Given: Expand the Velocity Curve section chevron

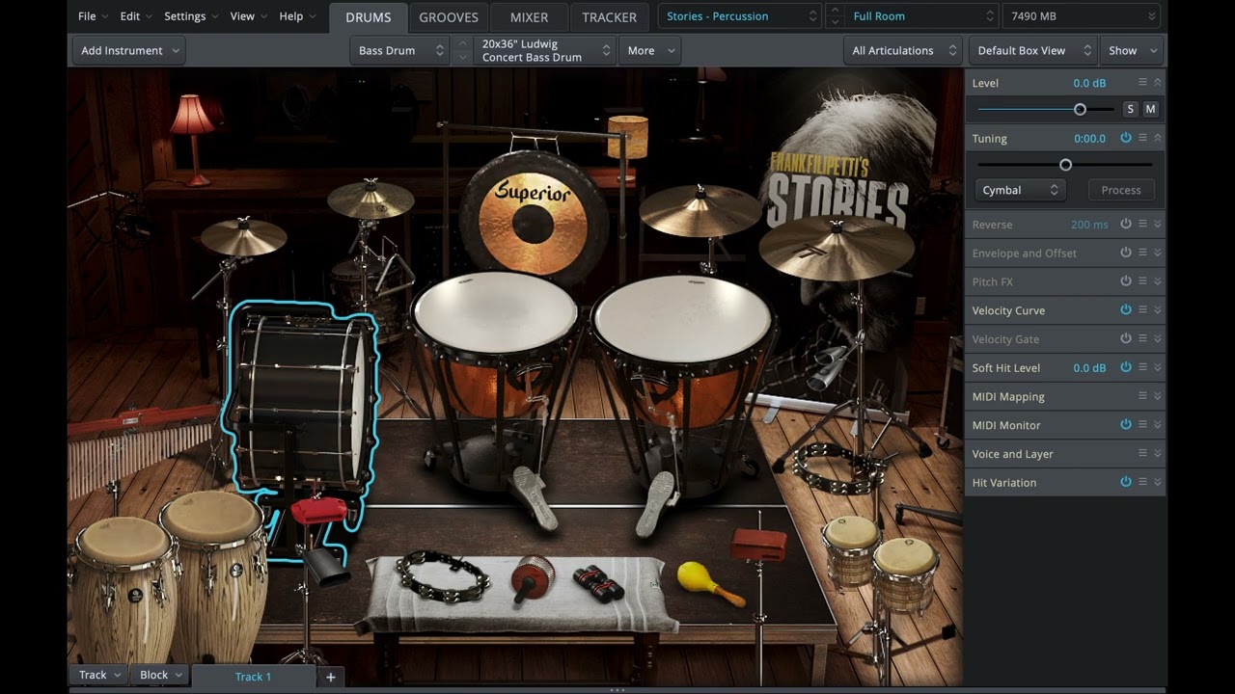Looking at the screenshot, I should [1158, 309].
